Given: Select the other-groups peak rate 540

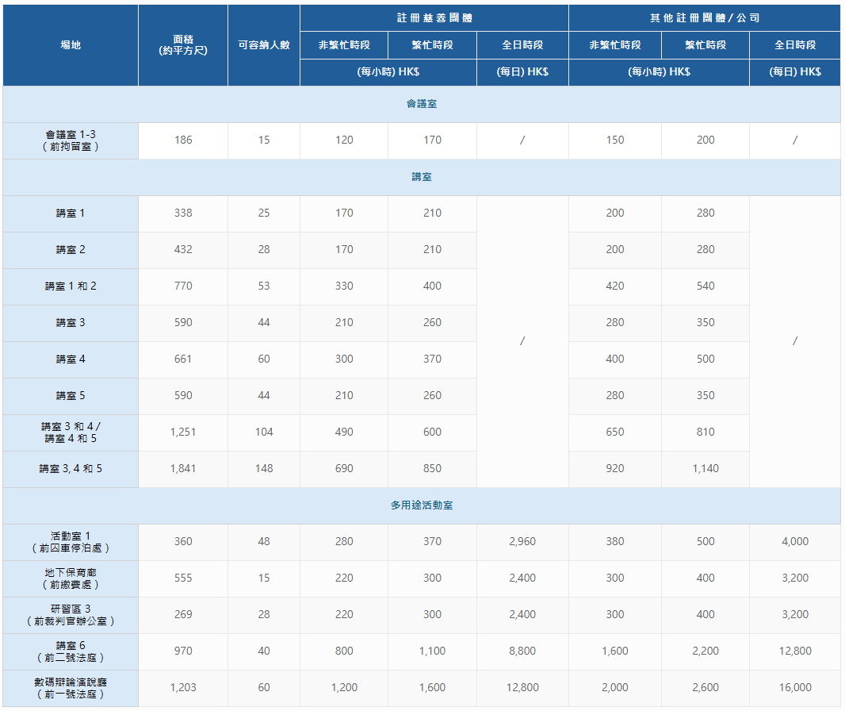Looking at the screenshot, I should tap(705, 286).
